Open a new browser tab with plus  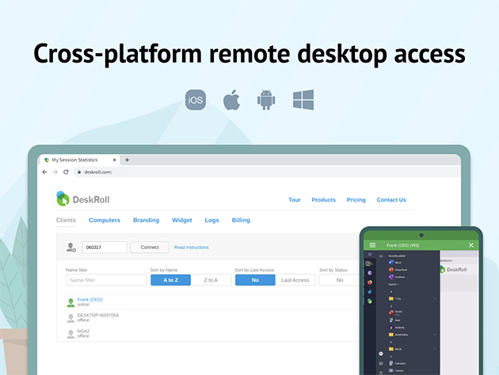pyautogui.click(x=127, y=160)
